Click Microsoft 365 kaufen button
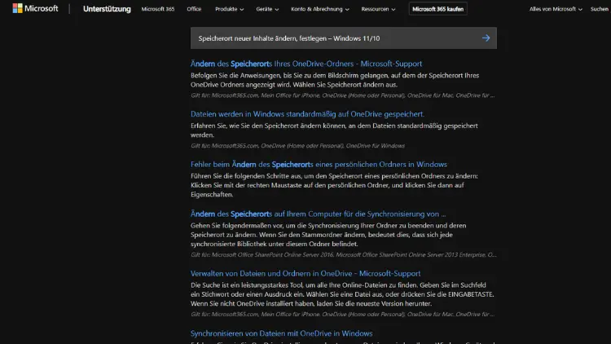The image size is (611, 344). pyautogui.click(x=438, y=9)
